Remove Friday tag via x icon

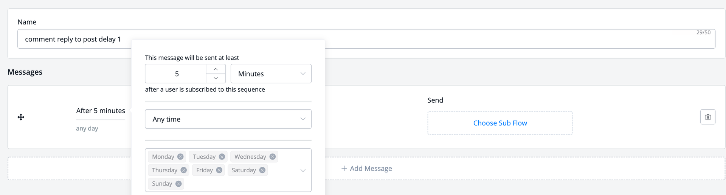[219, 170]
